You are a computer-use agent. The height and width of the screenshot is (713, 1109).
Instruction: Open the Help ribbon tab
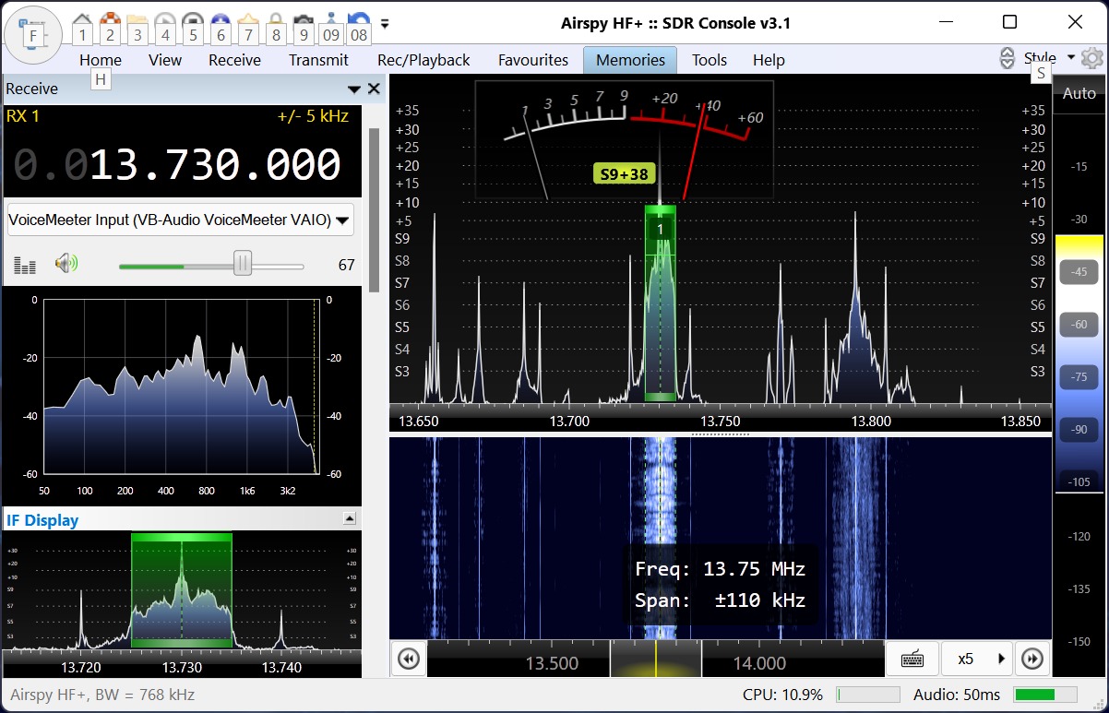click(x=769, y=60)
